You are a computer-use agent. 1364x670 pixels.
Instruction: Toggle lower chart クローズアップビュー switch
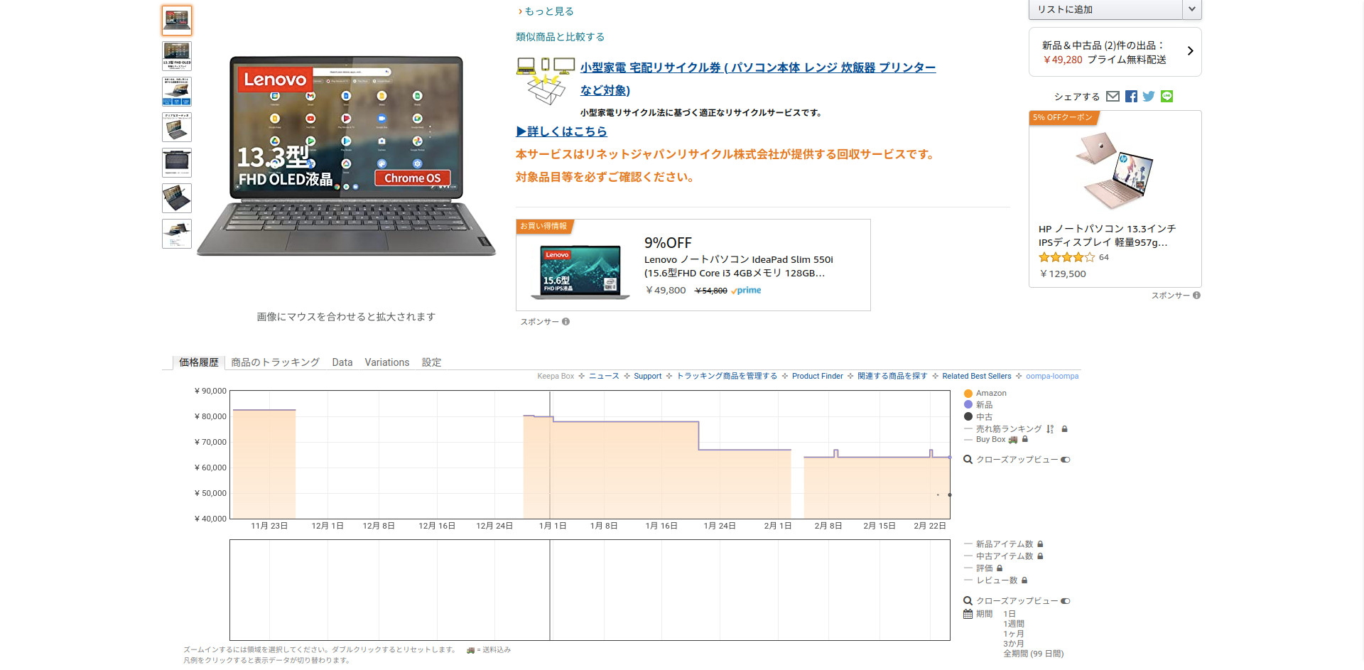1066,601
